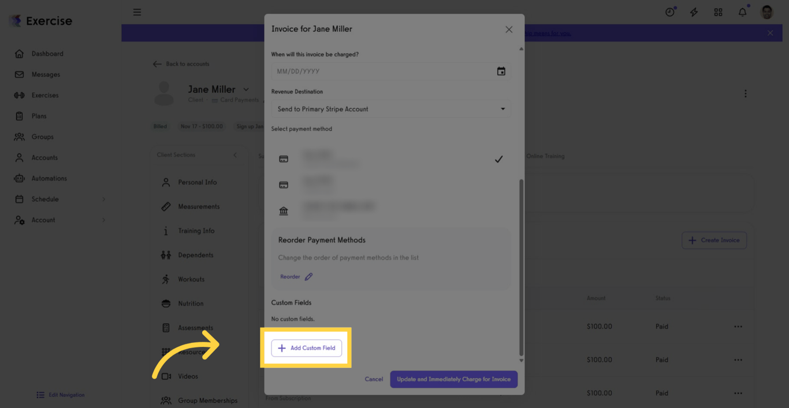Open the date picker calendar icon
Viewport: 789px width, 408px height.
[x=501, y=71]
